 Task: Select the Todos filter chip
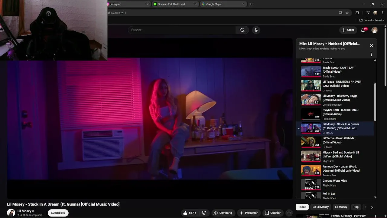click(302, 207)
